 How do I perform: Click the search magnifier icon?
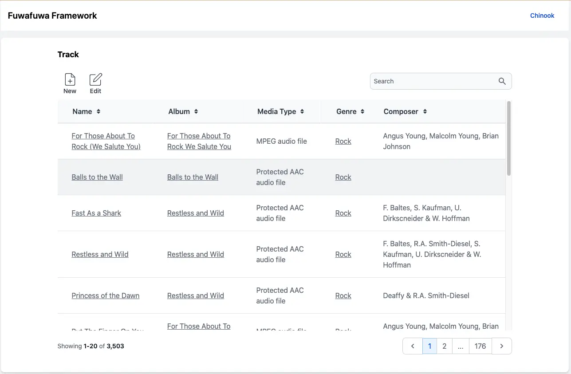502,81
